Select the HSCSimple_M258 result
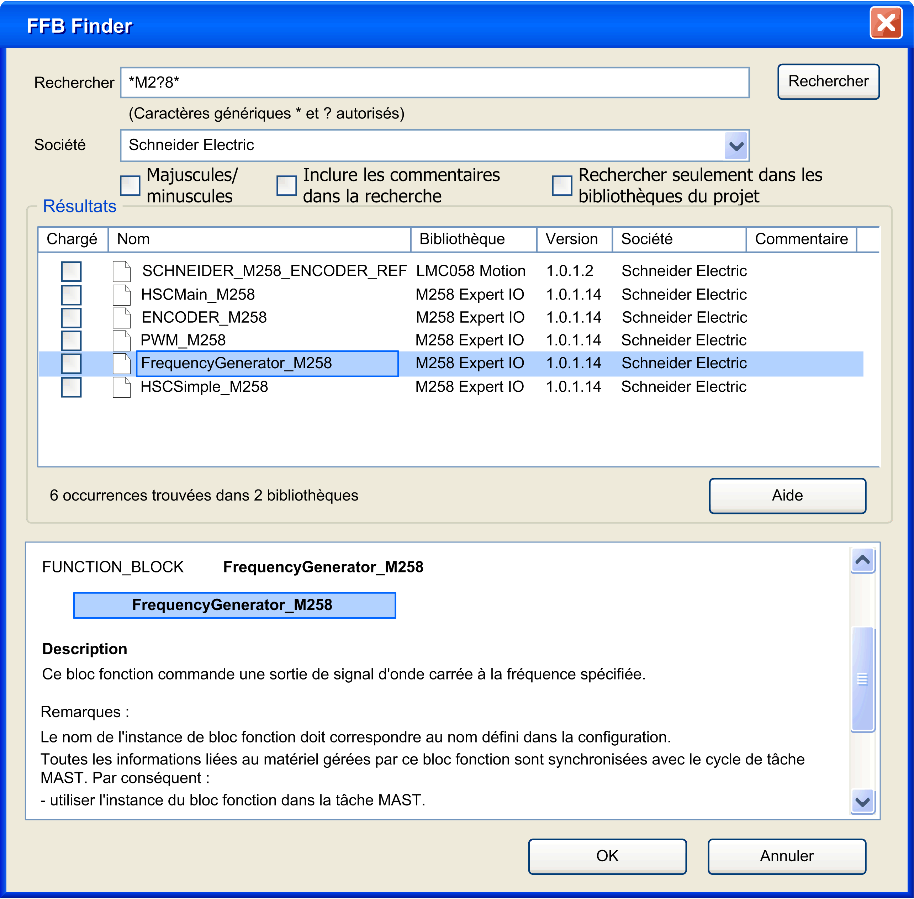Image resolution: width=914 pixels, height=899 pixels. 204,387
